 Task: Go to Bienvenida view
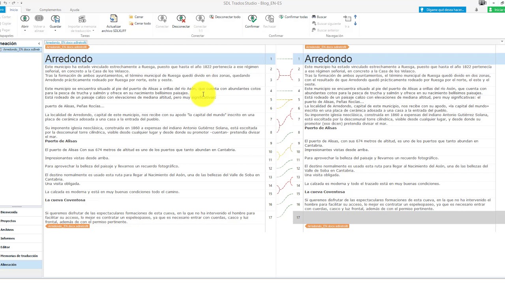pos(21,212)
